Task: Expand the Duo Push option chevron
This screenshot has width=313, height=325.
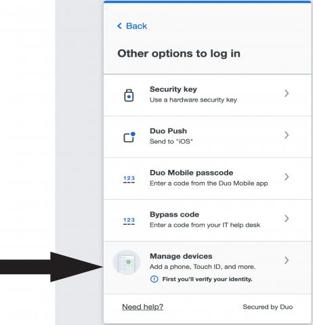Action: click(287, 135)
